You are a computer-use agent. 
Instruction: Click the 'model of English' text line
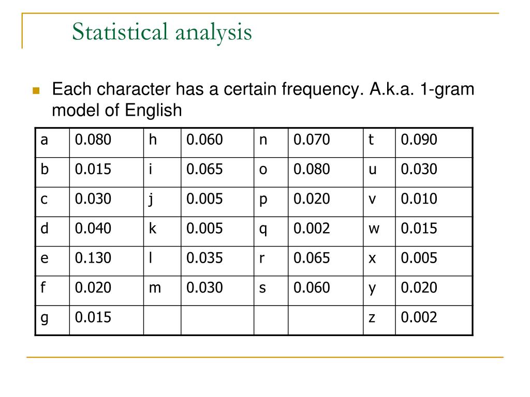(117, 111)
